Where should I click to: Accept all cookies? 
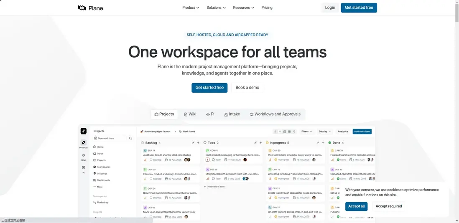356,206
